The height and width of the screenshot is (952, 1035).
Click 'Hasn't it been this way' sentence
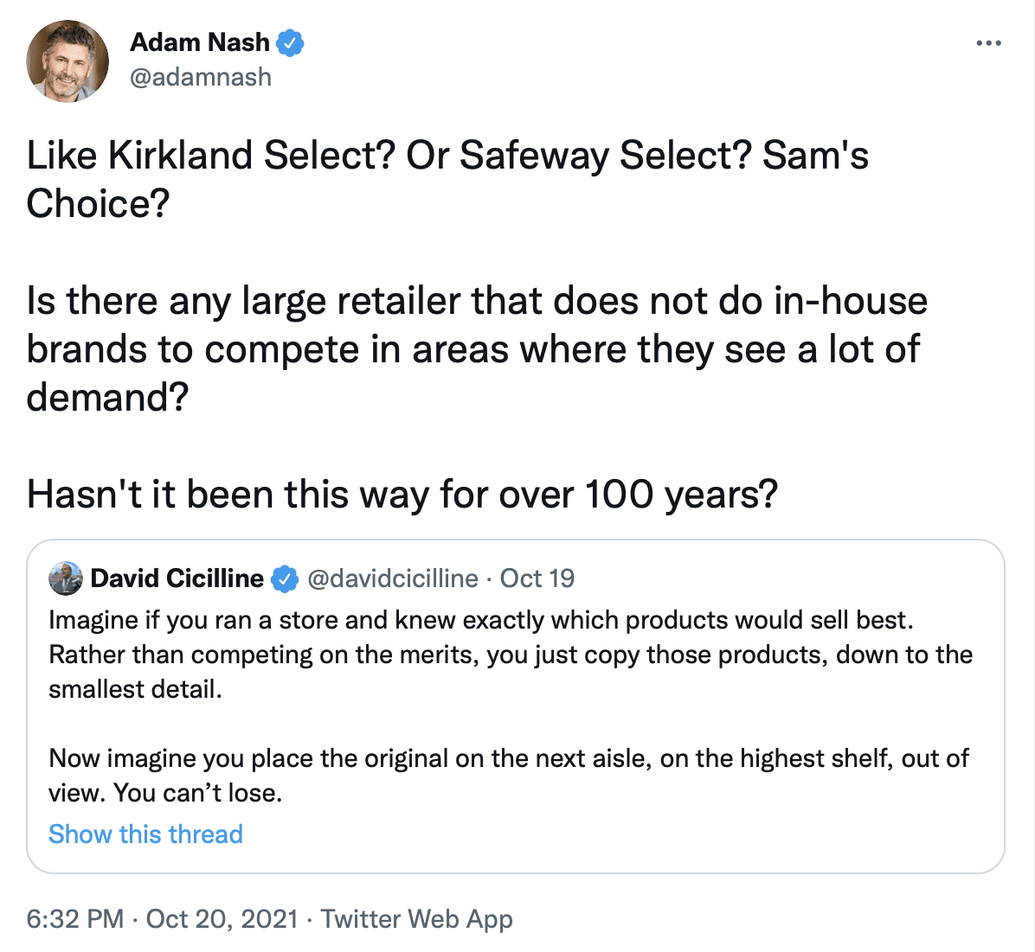tap(402, 495)
